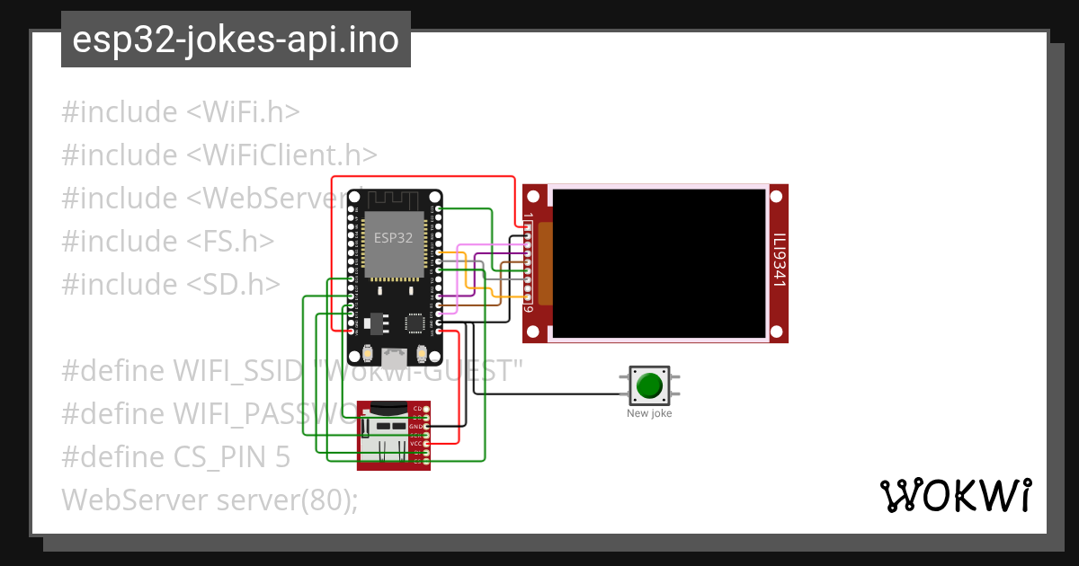The image size is (1079, 566).
Task: Click the black ILI9341 display screen
Action: (x=660, y=262)
